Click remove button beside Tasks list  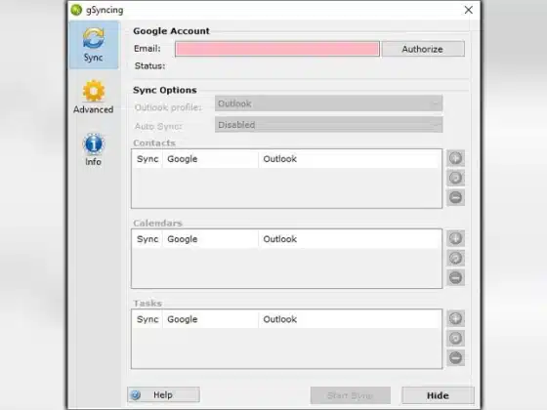[455, 358]
